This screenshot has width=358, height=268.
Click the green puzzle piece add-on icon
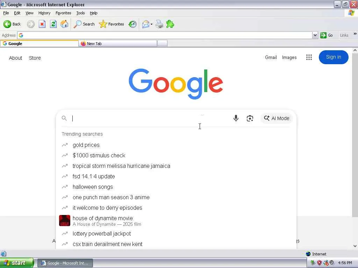pyautogui.click(x=170, y=24)
